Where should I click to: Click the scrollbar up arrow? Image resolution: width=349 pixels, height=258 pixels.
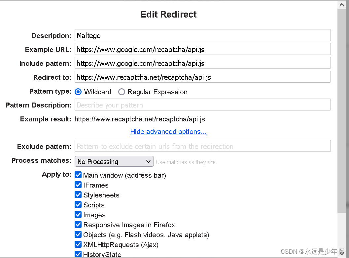coord(341,5)
